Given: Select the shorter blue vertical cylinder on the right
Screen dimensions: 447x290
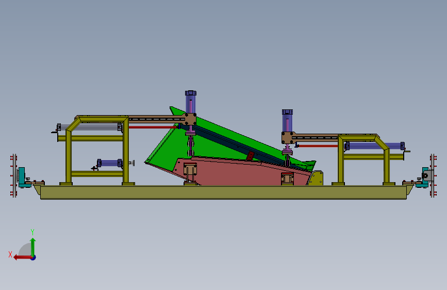Looking at the screenshot, I should coord(287,120).
